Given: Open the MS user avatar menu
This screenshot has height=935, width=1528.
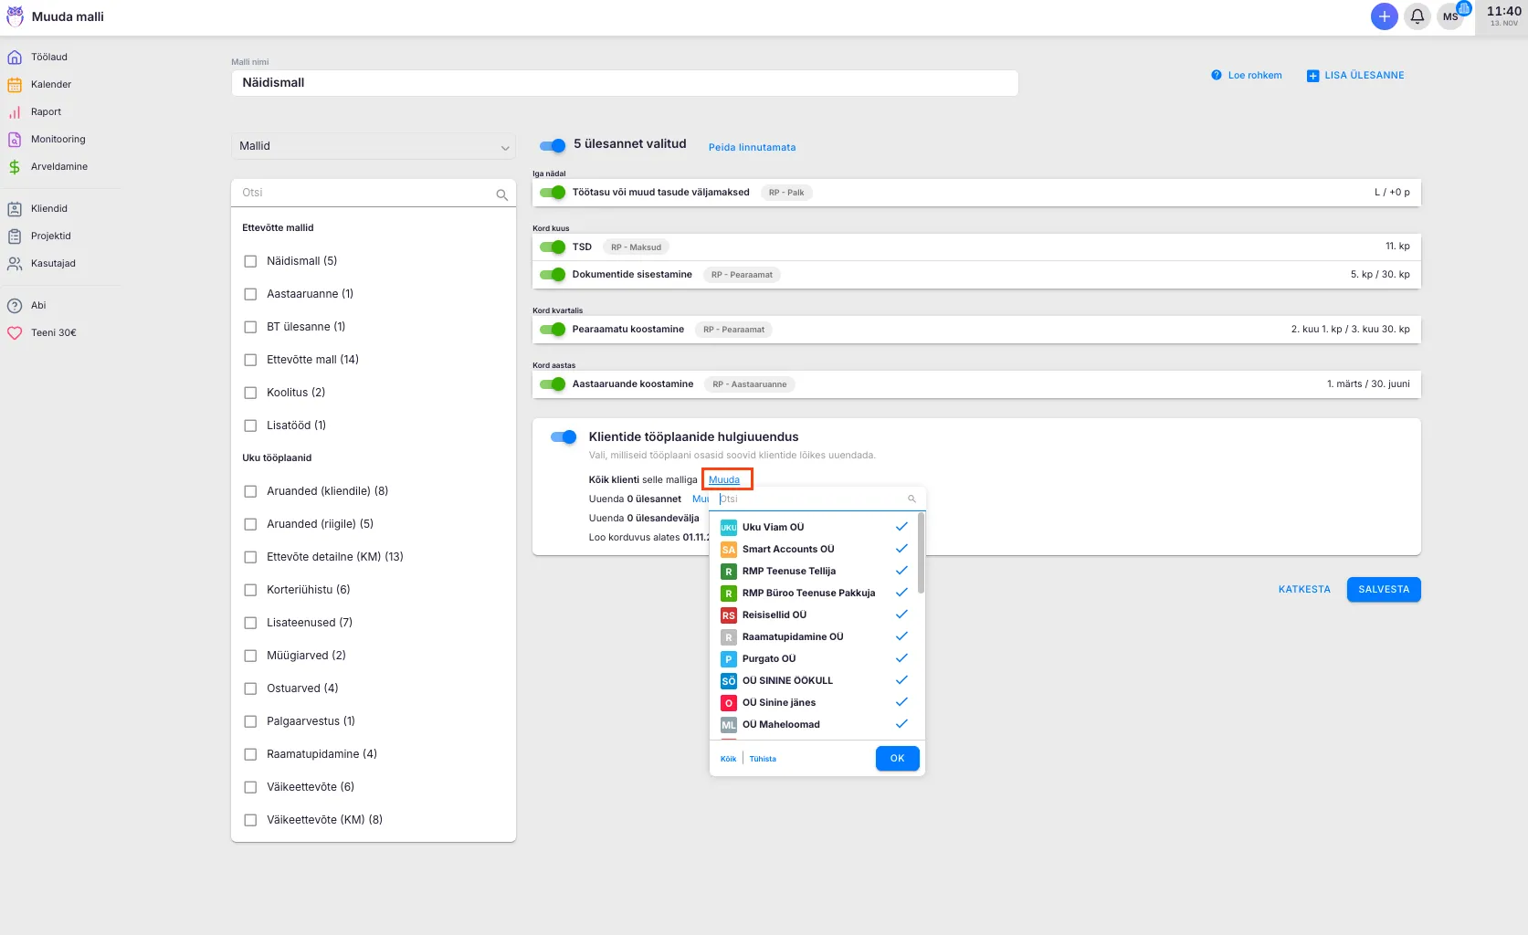Looking at the screenshot, I should pyautogui.click(x=1450, y=16).
